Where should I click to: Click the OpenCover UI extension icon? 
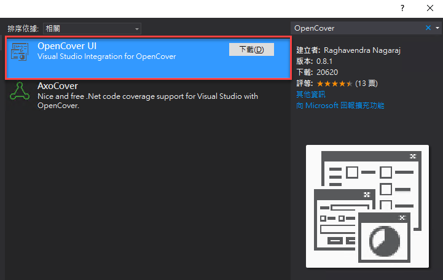(20, 52)
